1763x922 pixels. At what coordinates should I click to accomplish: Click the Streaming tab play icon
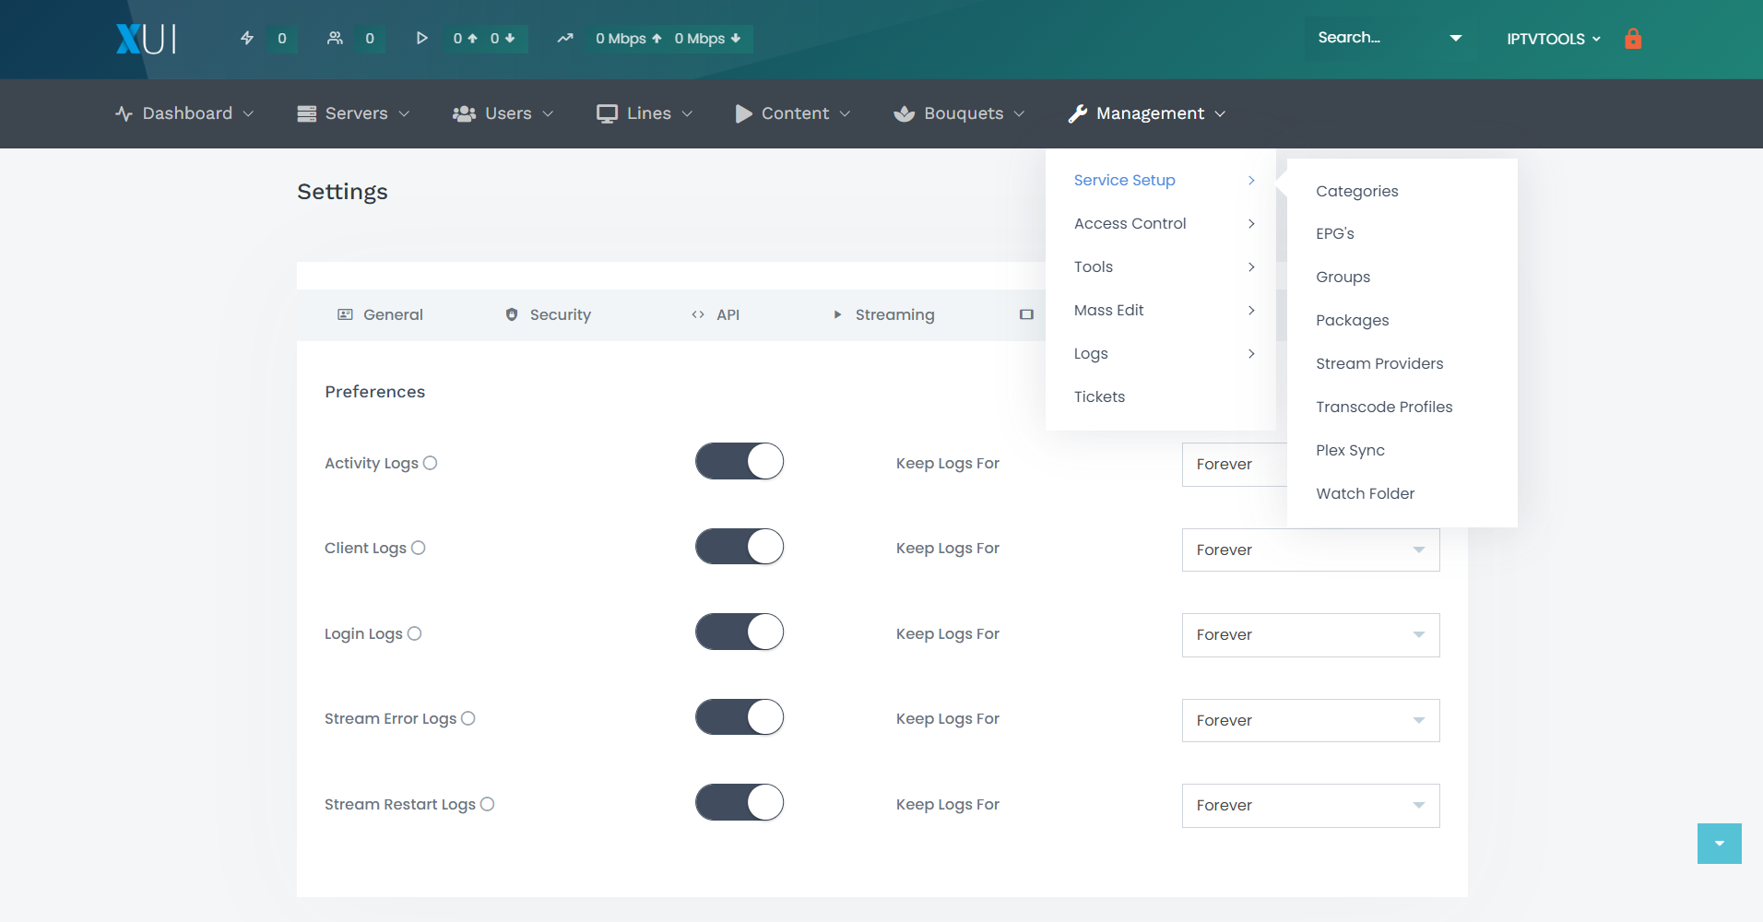coord(838,314)
